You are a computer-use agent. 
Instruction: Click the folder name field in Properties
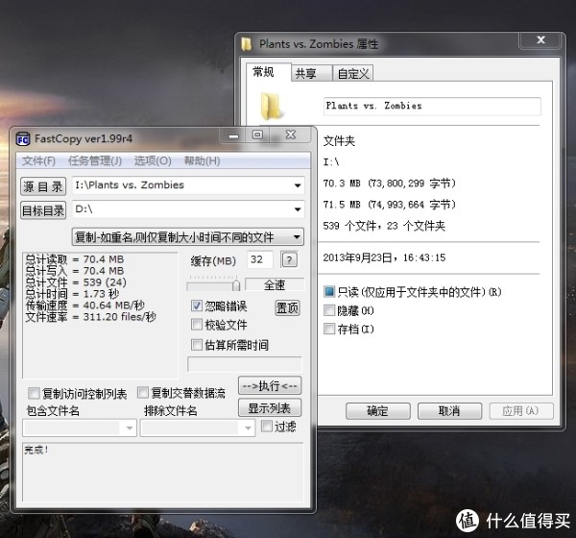click(432, 107)
